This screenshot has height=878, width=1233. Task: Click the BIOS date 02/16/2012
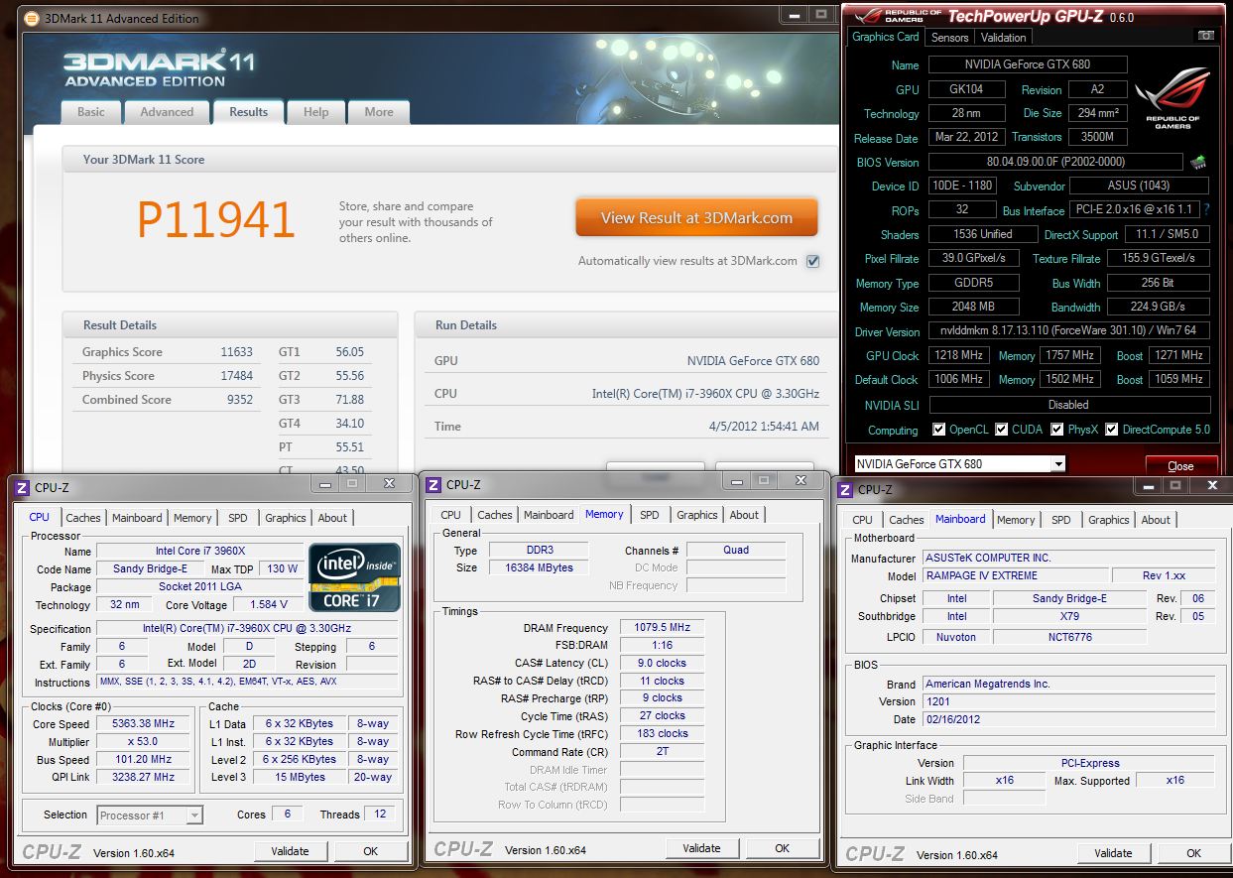(x=1068, y=719)
